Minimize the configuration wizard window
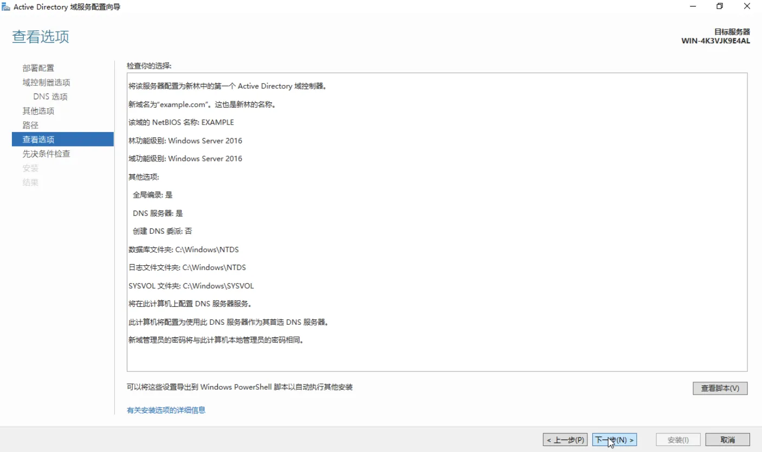Image resolution: width=762 pixels, height=452 pixels. (693, 6)
